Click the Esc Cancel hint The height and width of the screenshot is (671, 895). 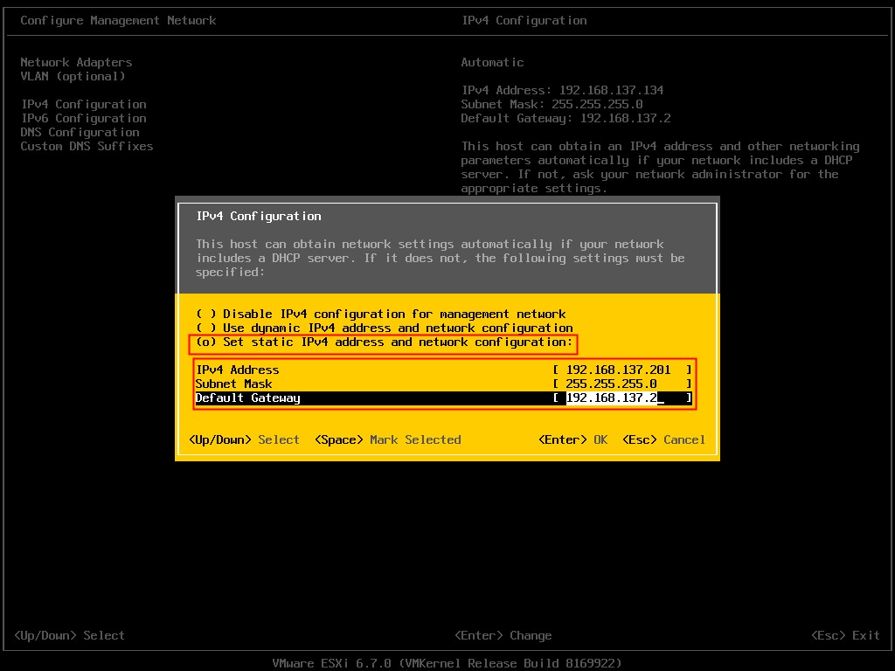662,439
